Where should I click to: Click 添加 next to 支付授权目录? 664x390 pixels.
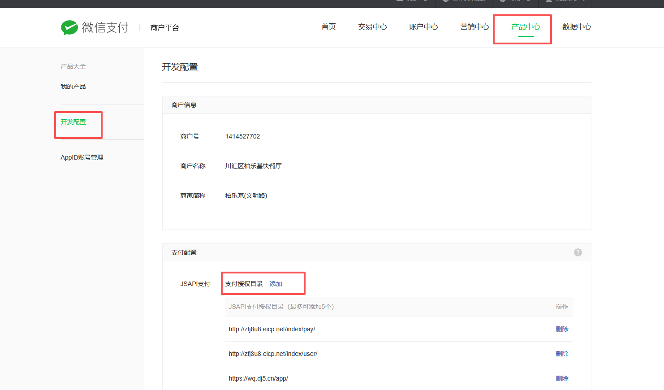point(276,284)
